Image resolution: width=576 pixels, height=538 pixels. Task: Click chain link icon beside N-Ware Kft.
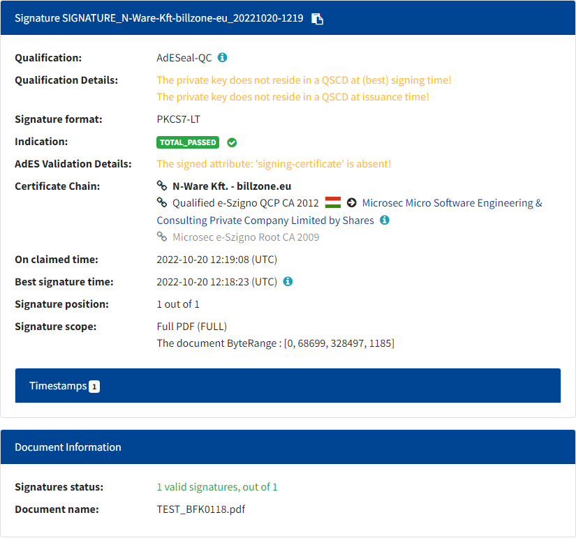point(162,186)
